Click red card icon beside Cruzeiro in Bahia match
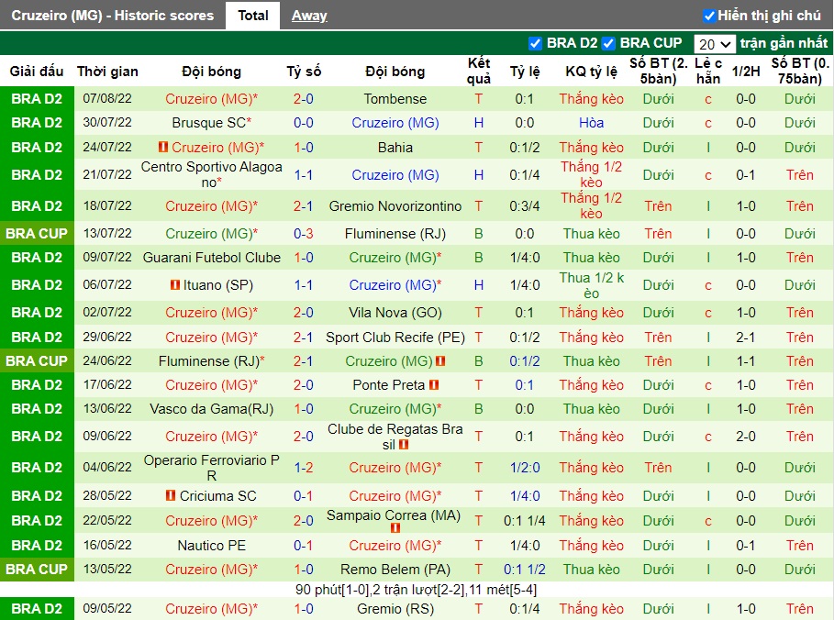This screenshot has width=834, height=620. (162, 147)
